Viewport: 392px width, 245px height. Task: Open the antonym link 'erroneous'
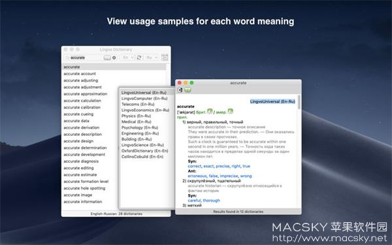[197, 176]
